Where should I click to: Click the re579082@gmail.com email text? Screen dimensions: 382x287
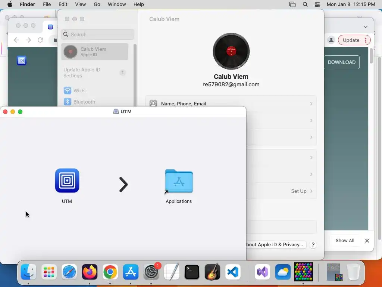[231, 84]
